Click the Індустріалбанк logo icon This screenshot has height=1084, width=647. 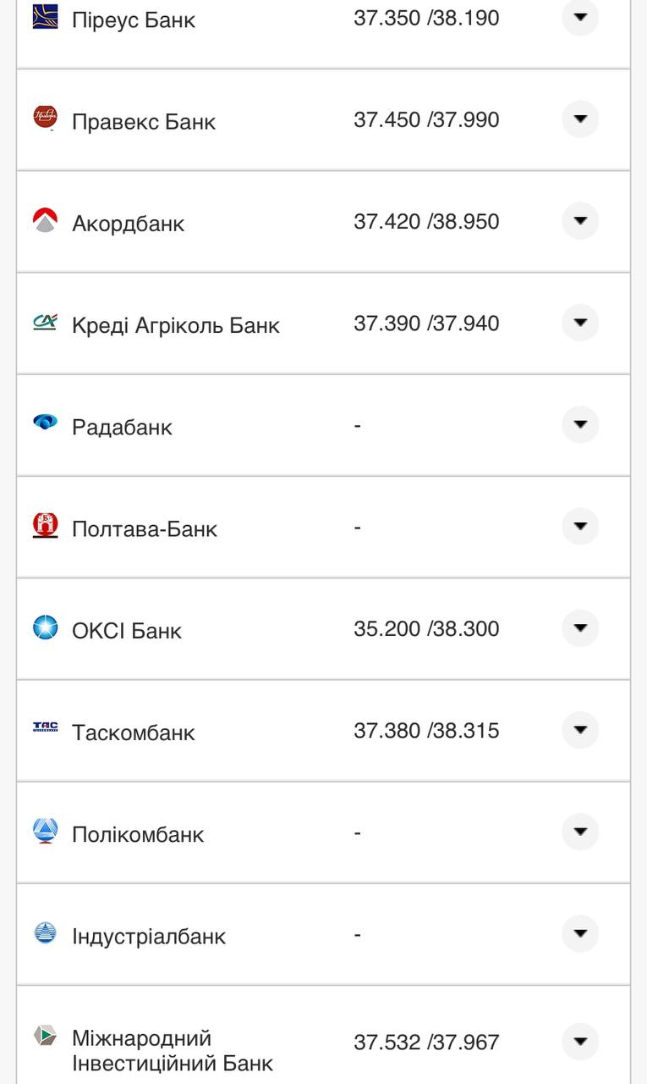click(46, 933)
